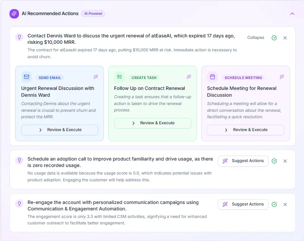Review & Execute the Urgent Renewal Discussion email

[60, 130]
